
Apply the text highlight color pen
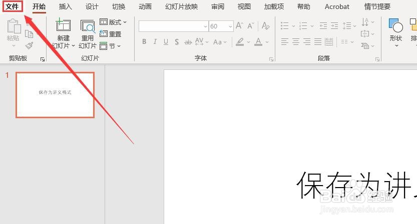pyautogui.click(x=240, y=41)
